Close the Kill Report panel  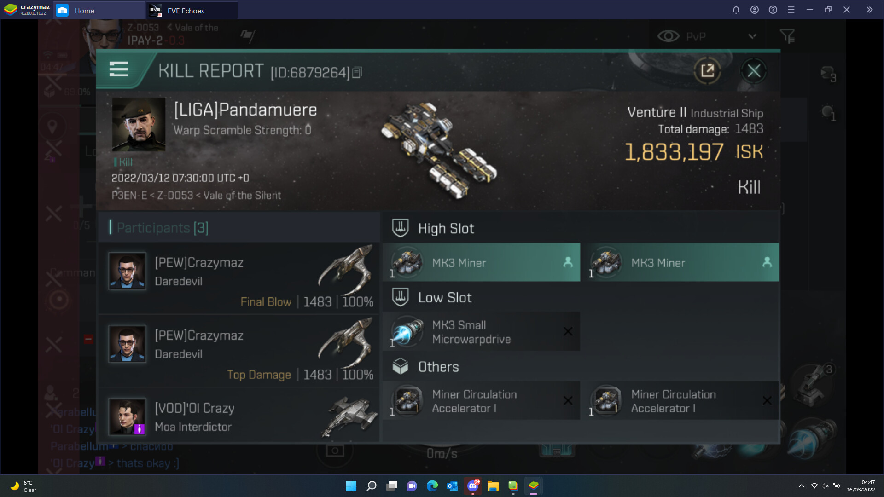tap(754, 71)
